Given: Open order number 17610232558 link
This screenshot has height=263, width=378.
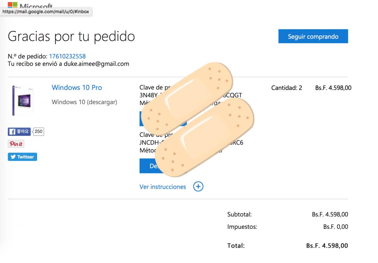Looking at the screenshot, I should 67,56.
